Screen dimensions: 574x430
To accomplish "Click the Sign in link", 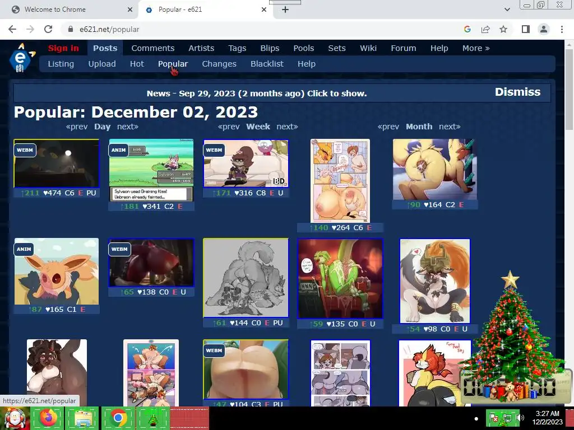I will (x=63, y=48).
